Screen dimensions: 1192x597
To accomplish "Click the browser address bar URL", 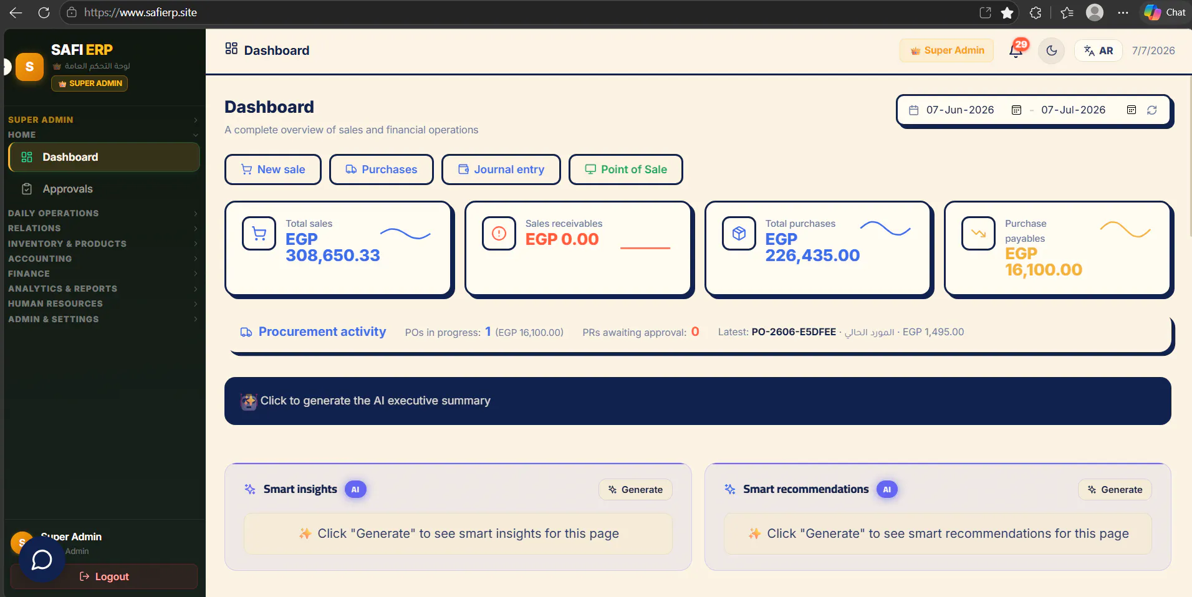I will 140,12.
